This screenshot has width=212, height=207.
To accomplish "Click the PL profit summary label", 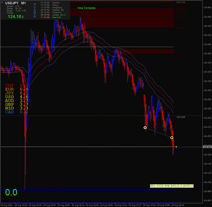I will click(172, 186).
